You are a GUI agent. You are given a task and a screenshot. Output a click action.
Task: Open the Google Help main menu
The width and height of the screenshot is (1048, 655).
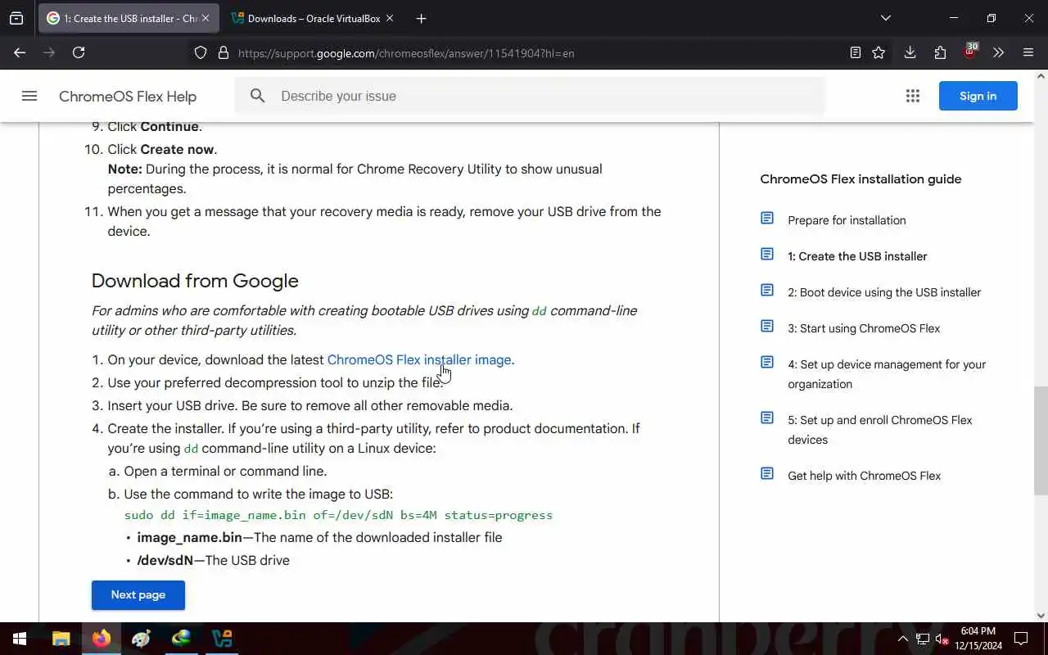click(29, 96)
